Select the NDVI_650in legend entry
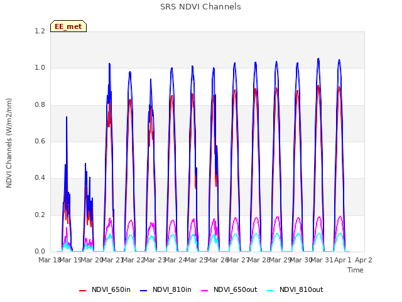The width and height of the screenshot is (402, 302). (105, 289)
